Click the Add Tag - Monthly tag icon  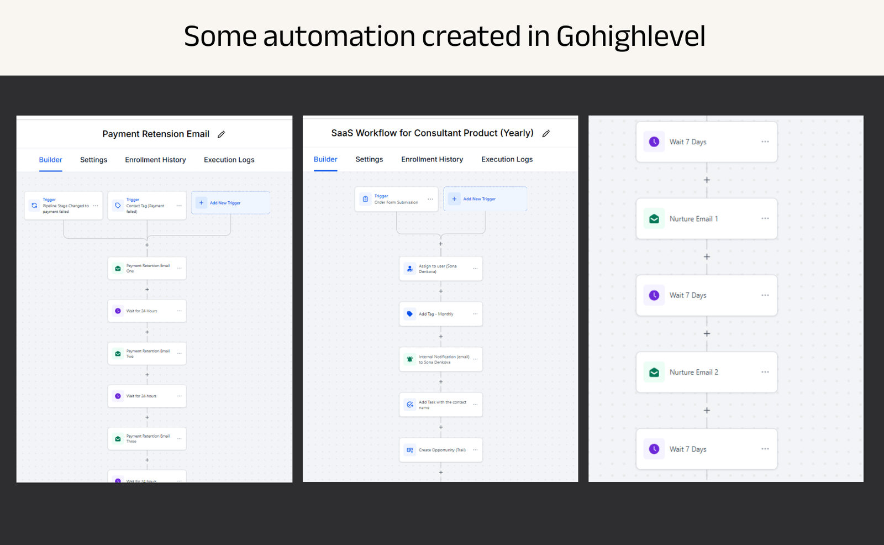(410, 314)
